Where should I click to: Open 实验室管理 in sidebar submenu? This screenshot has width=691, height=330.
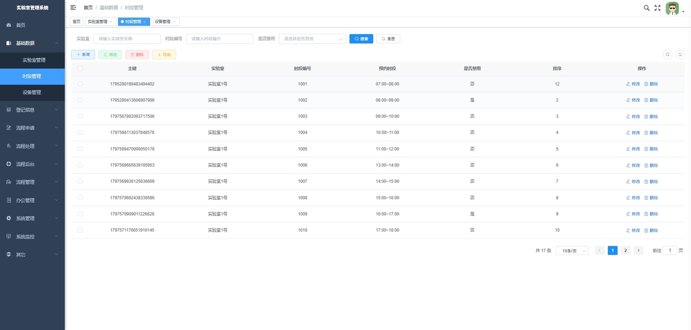point(34,60)
